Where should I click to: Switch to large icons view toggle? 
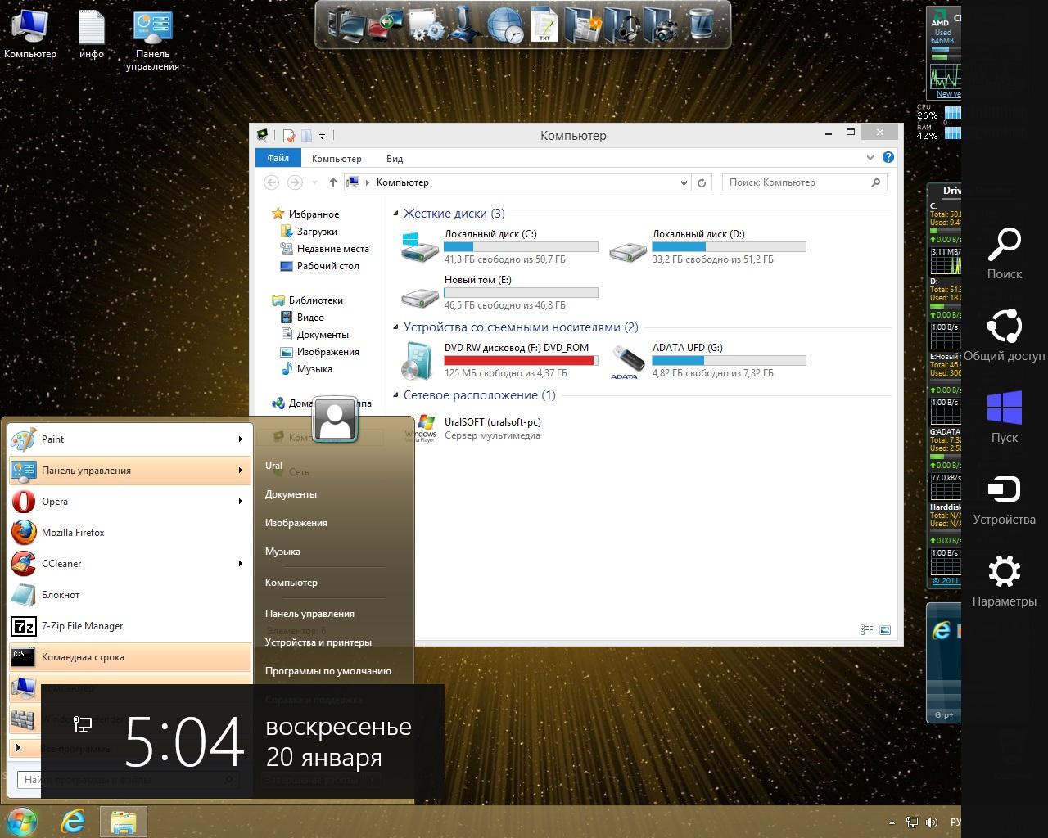pos(885,630)
